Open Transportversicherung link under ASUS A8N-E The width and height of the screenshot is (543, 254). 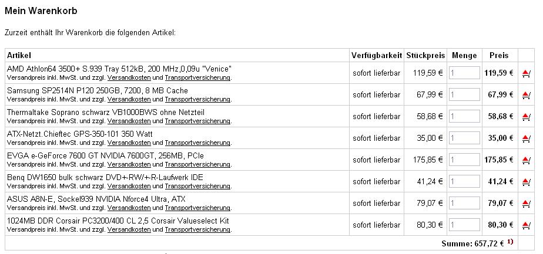(197, 208)
